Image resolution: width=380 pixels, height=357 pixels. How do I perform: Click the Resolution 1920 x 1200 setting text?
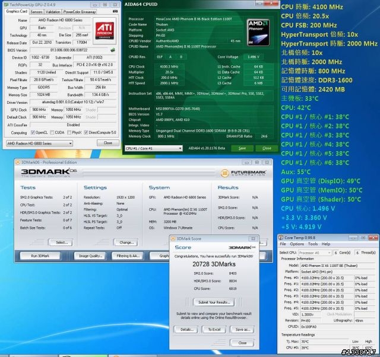125,197
